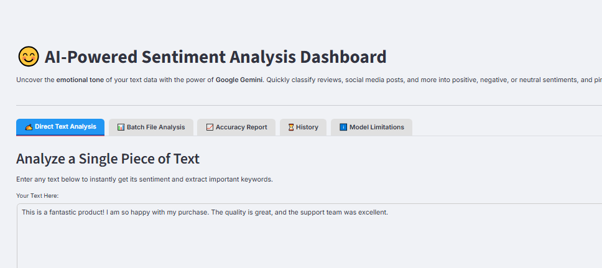Click the Analyze a Single Piece of Text heading
This screenshot has height=268, width=602.
pos(108,159)
